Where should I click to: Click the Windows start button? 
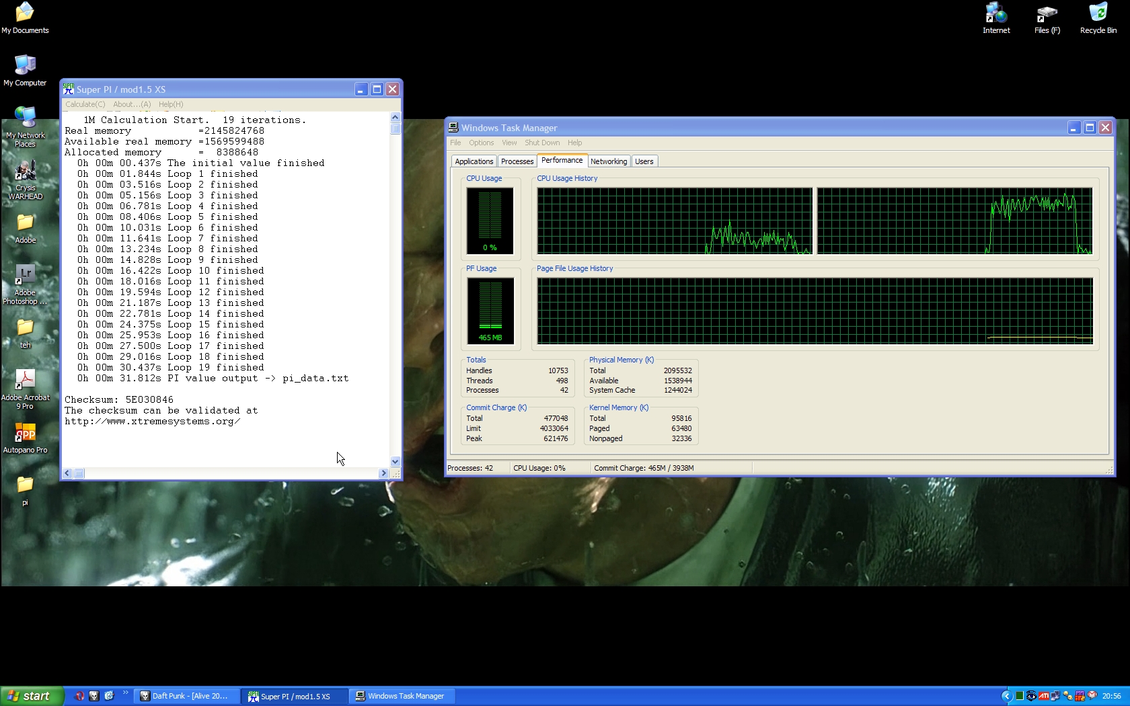coord(32,696)
